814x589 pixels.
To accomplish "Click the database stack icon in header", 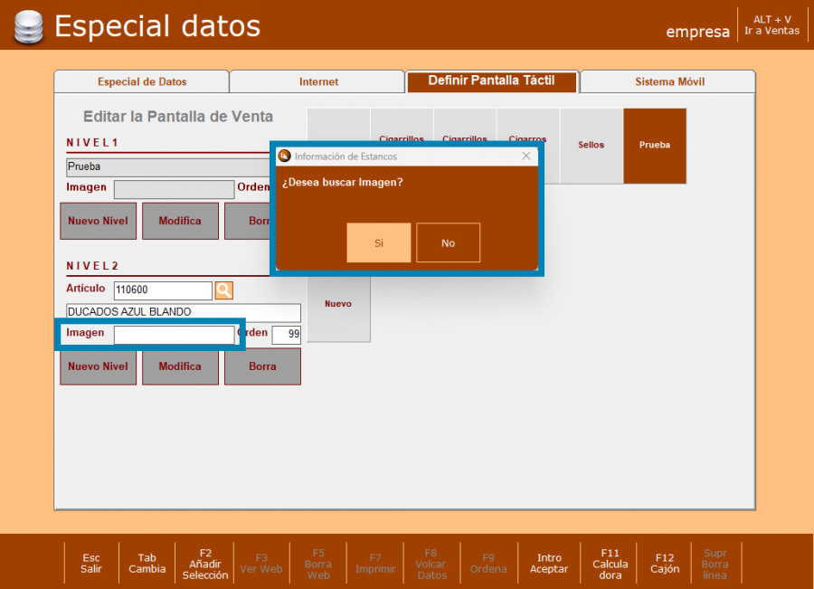I will [28, 27].
